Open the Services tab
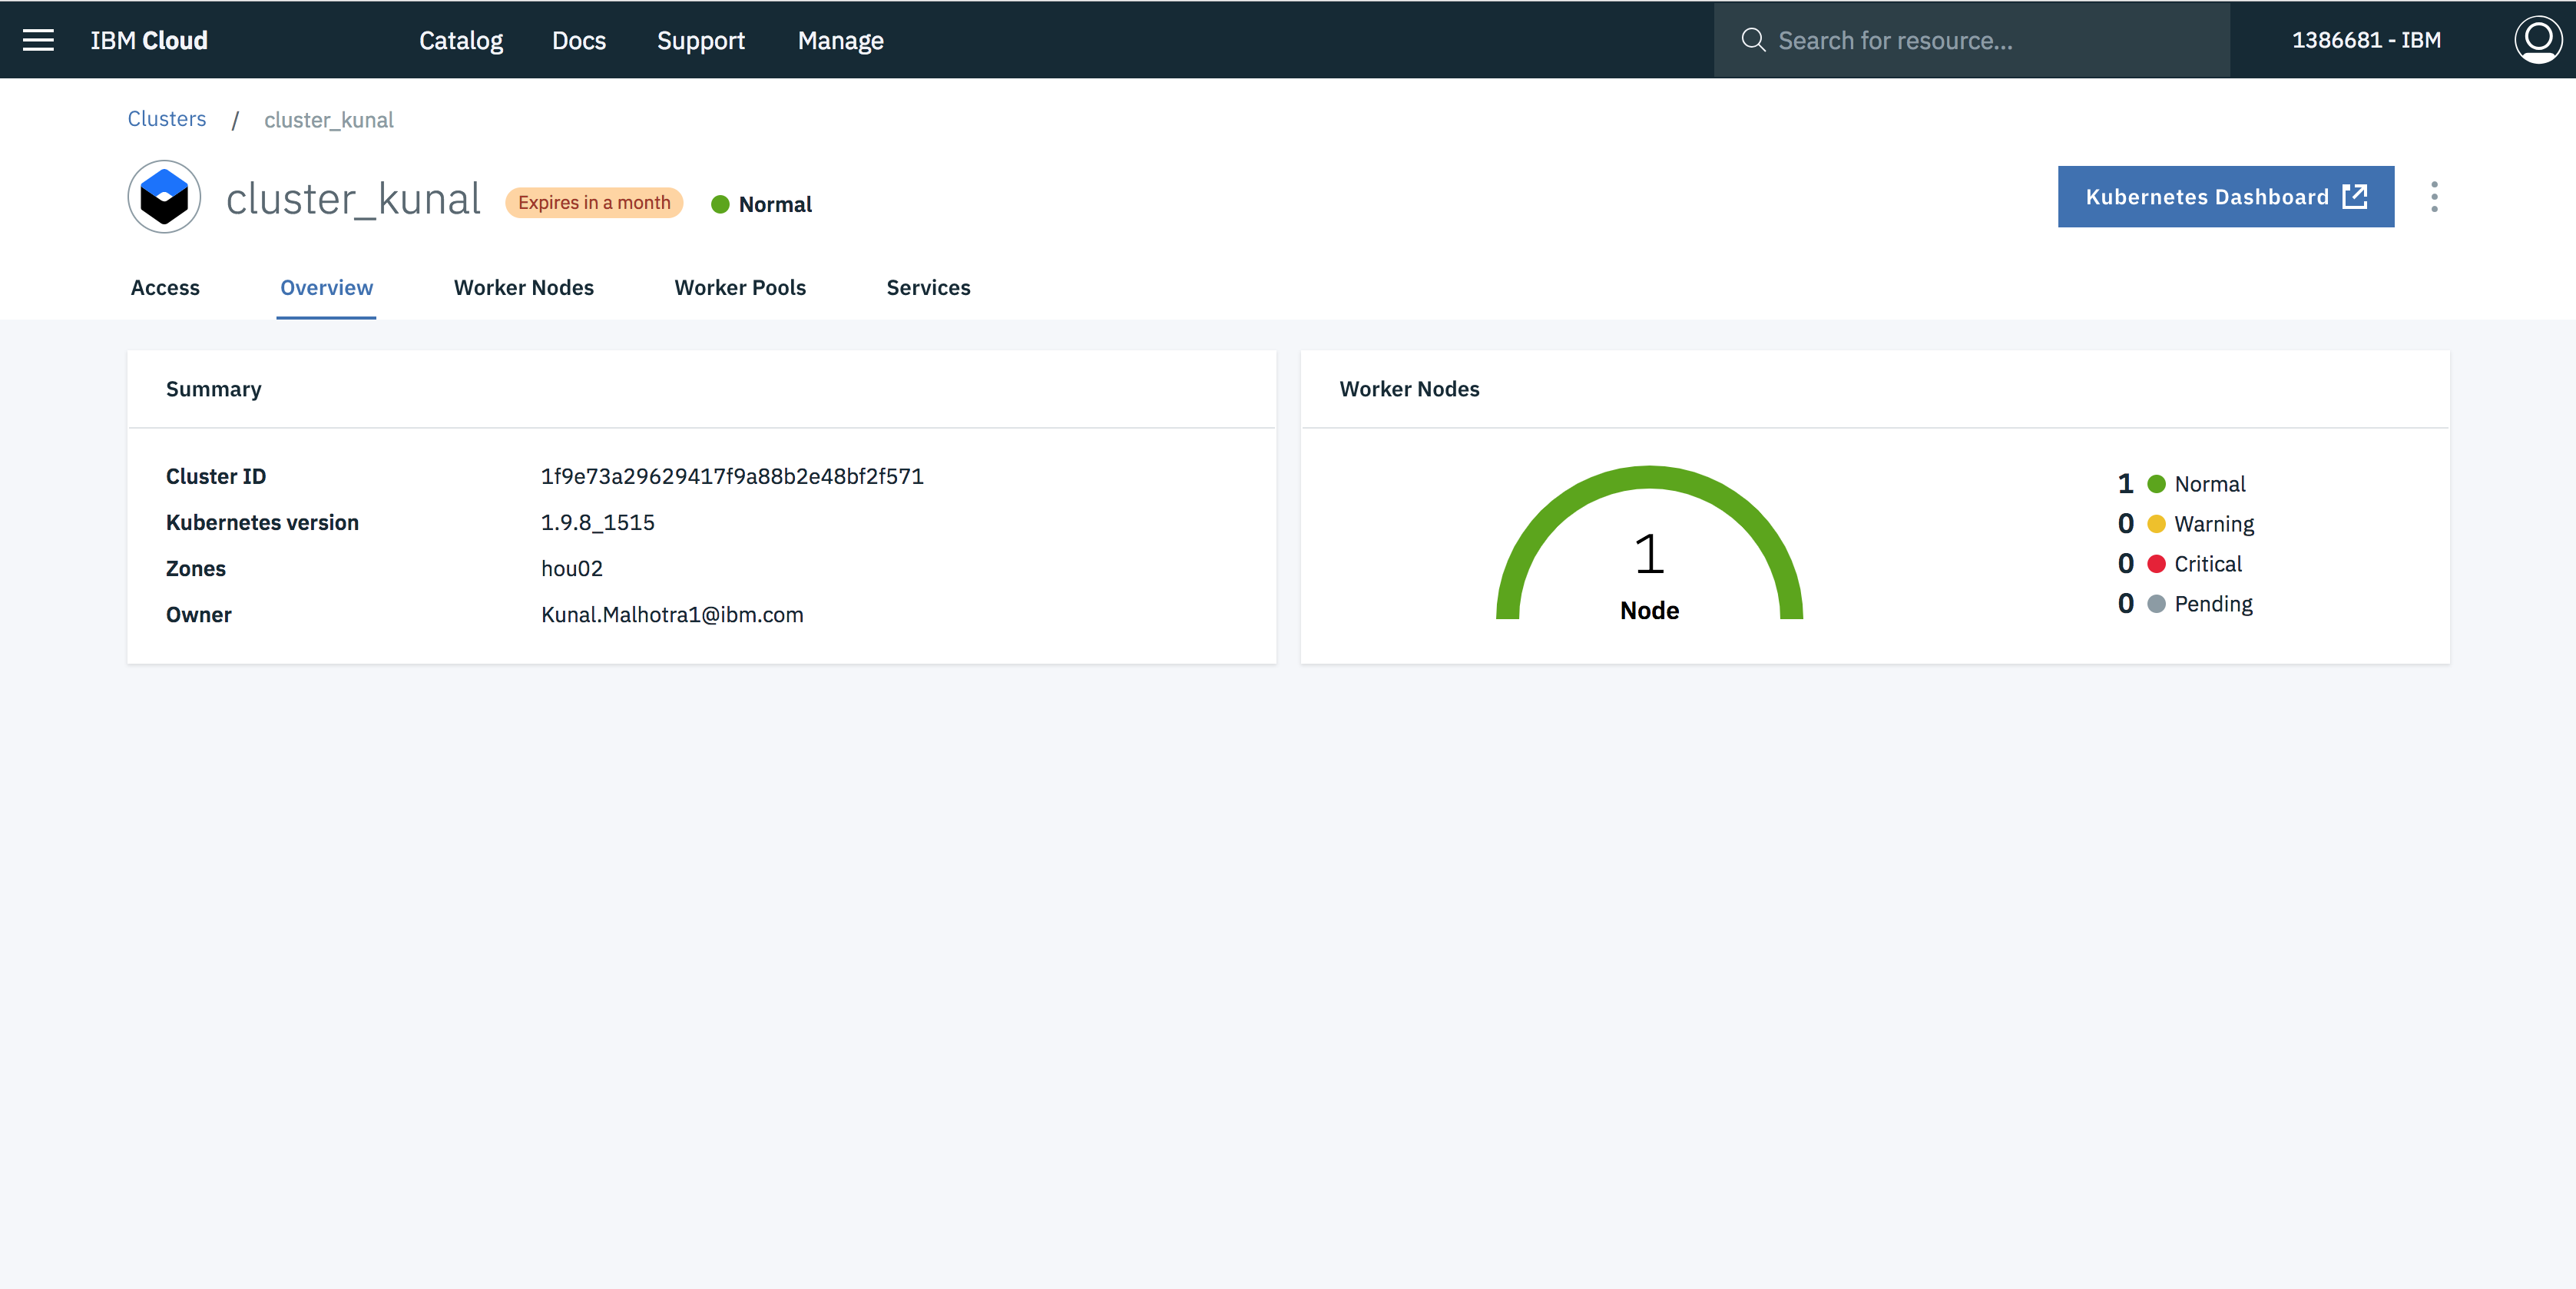The image size is (2576, 1289). 928,288
